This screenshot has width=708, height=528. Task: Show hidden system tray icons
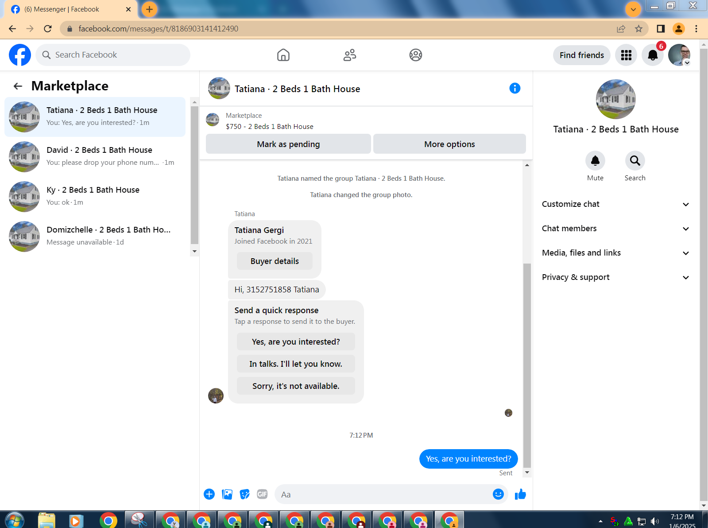600,521
